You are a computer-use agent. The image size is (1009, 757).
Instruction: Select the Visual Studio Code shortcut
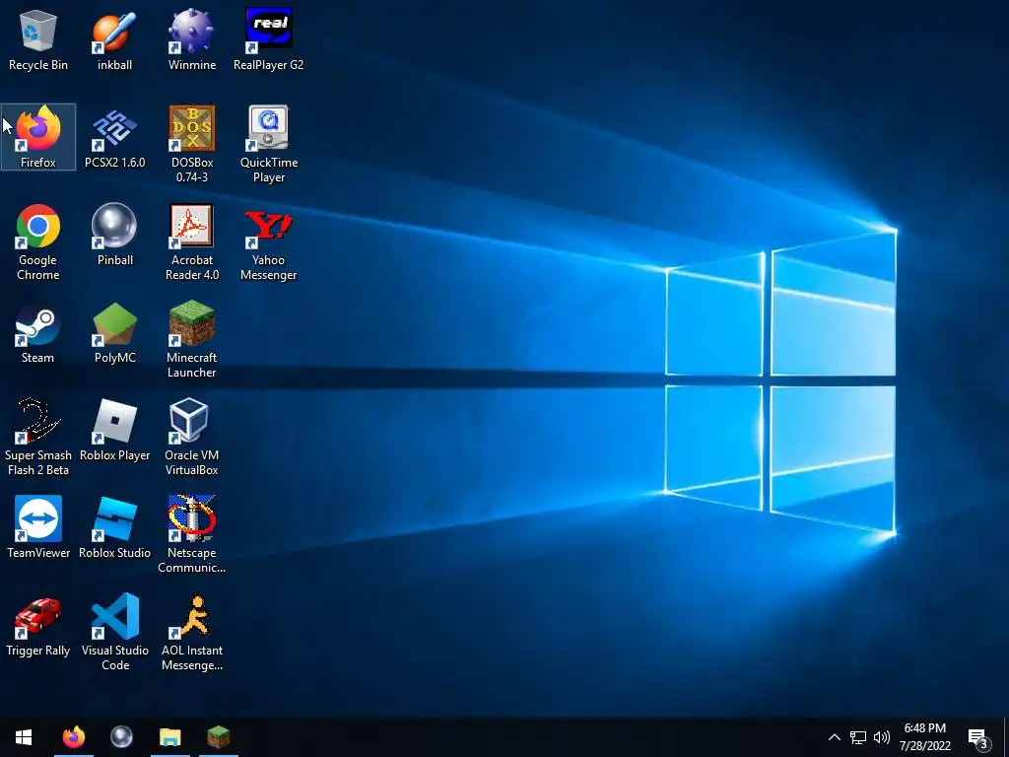(114, 633)
